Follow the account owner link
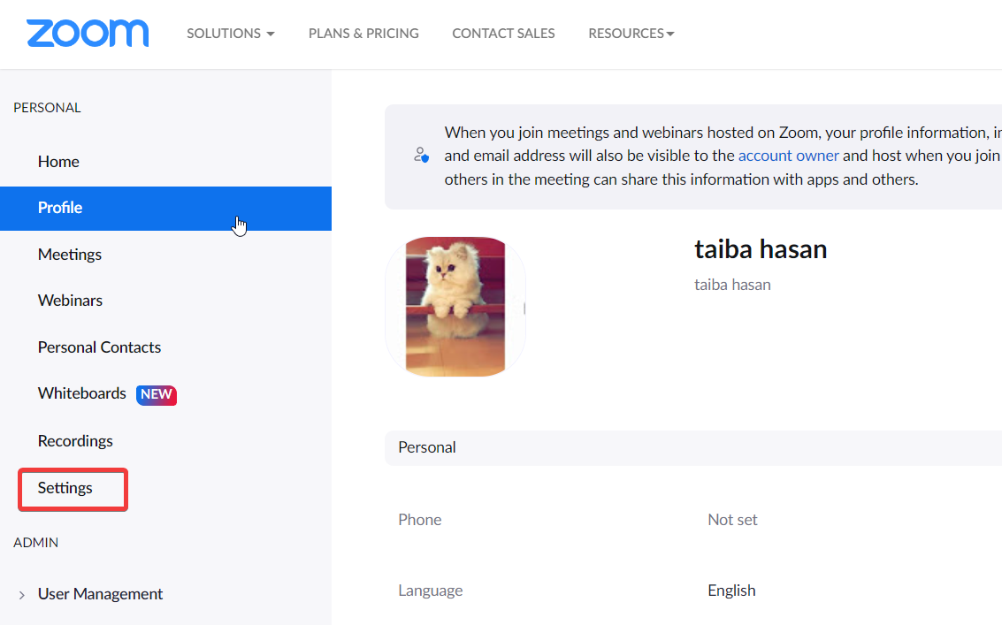 [788, 156]
